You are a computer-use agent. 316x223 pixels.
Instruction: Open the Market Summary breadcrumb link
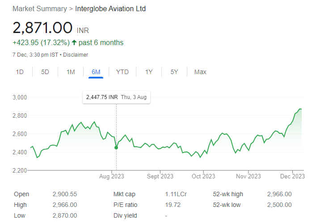[40, 9]
